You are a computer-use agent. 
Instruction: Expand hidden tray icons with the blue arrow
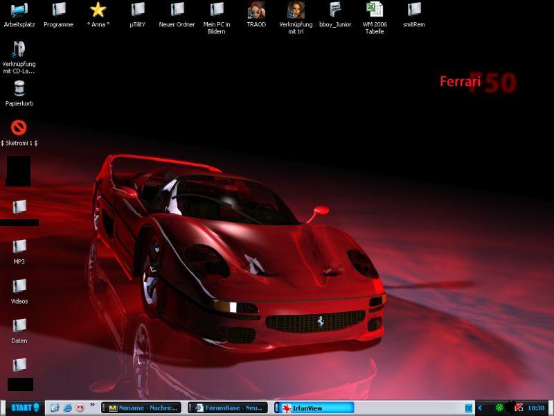pyautogui.click(x=480, y=408)
